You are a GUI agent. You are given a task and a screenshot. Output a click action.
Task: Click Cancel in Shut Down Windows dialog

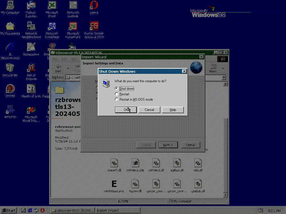(x=149, y=110)
